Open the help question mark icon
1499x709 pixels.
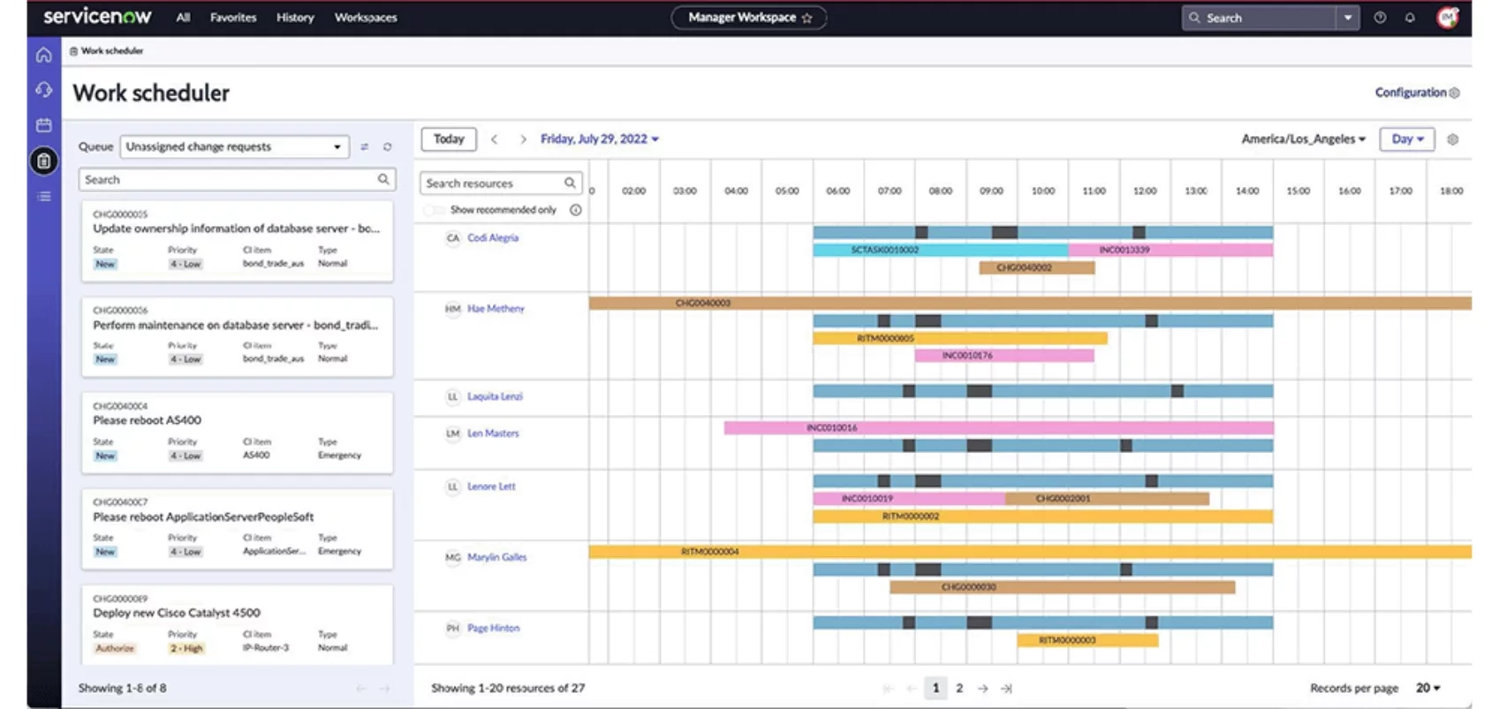pyautogui.click(x=1380, y=18)
